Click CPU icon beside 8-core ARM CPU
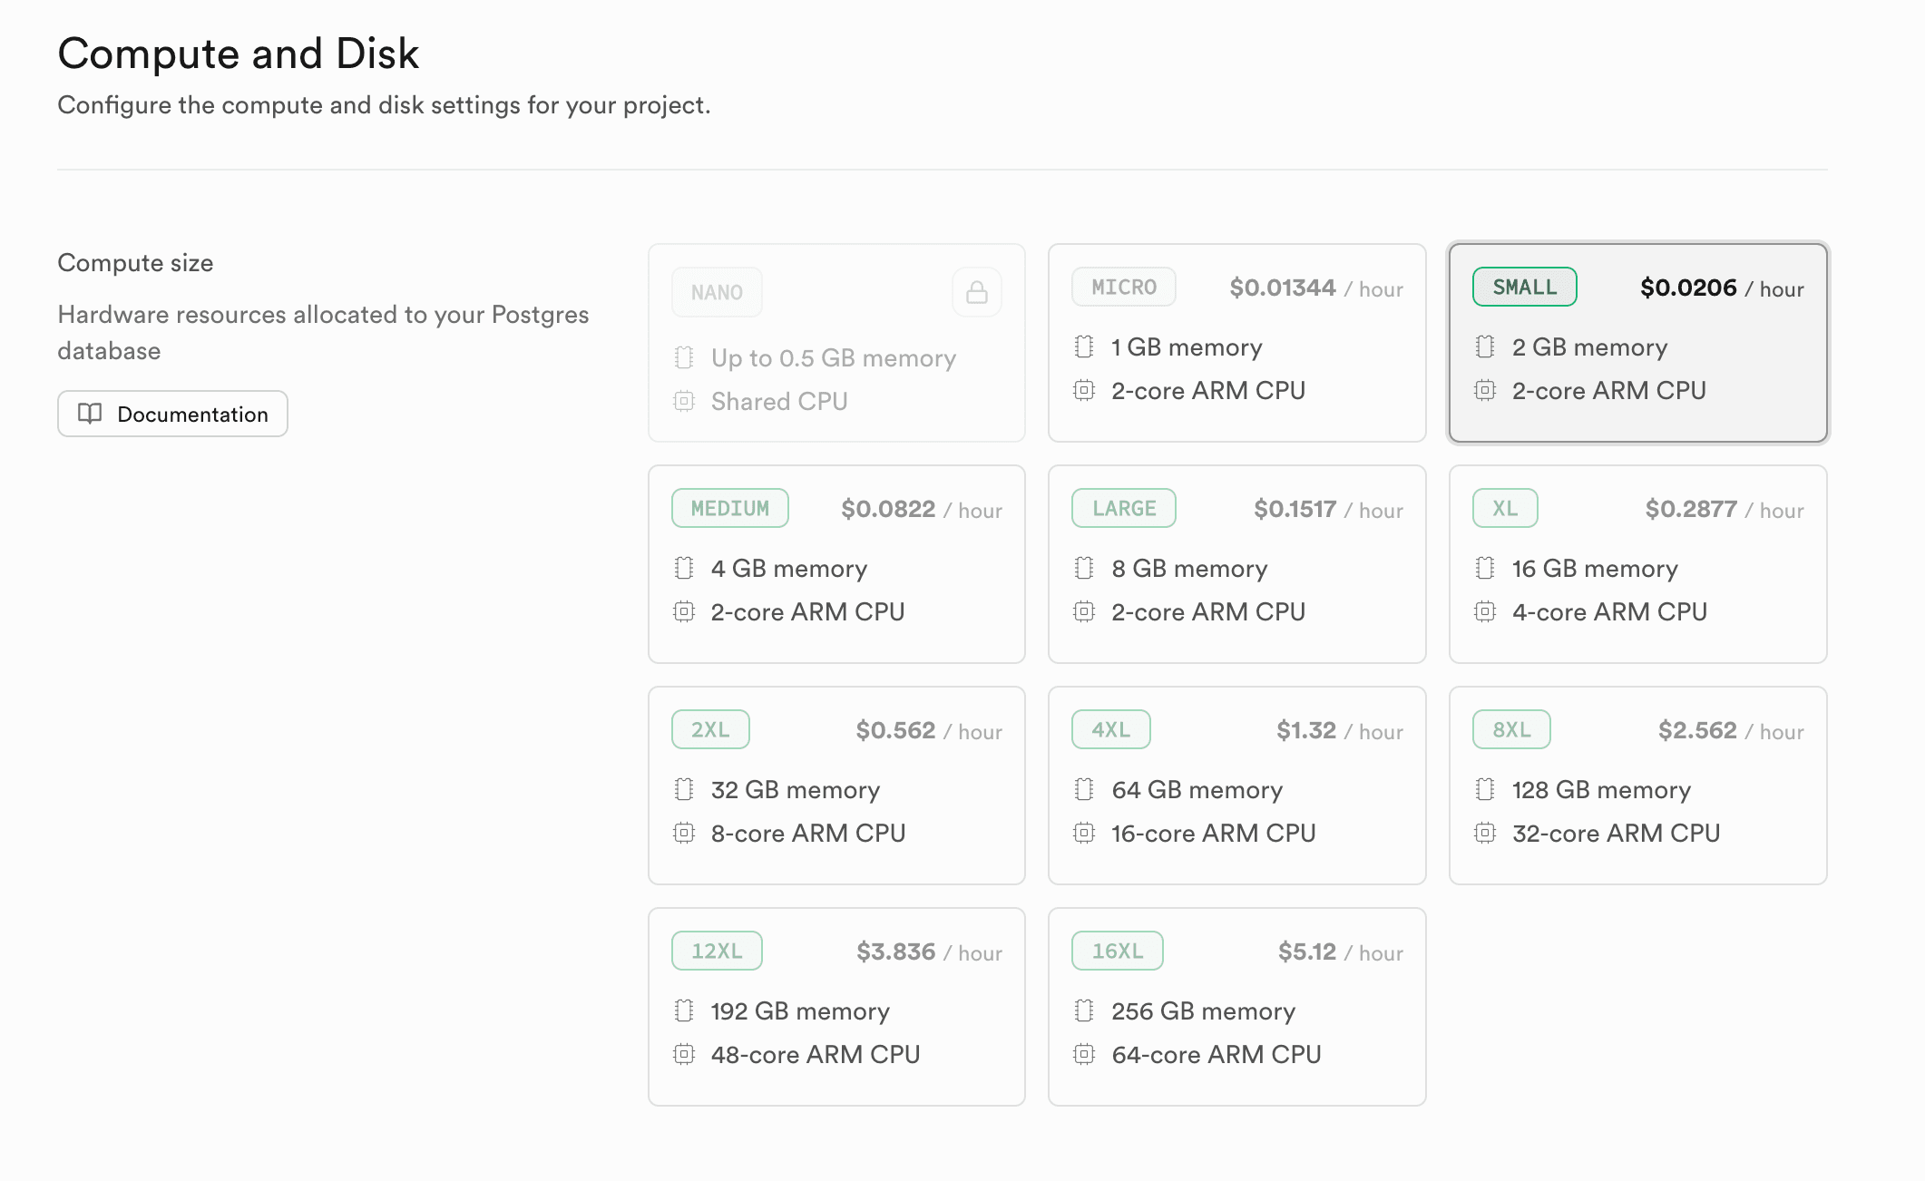1925x1181 pixels. pos(683,833)
